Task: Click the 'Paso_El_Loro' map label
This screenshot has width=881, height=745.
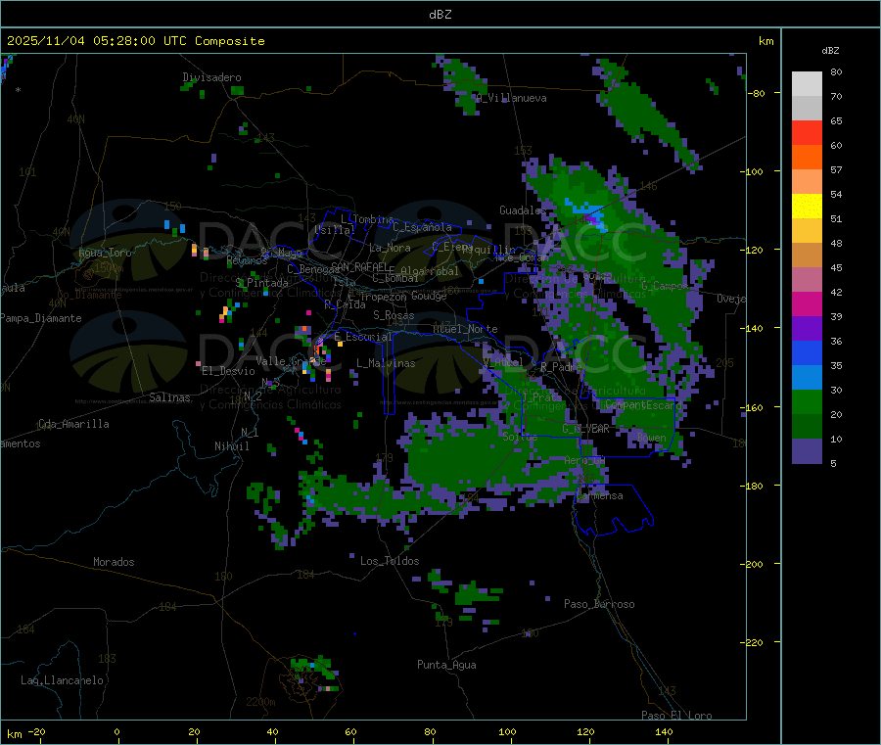Action: (677, 716)
